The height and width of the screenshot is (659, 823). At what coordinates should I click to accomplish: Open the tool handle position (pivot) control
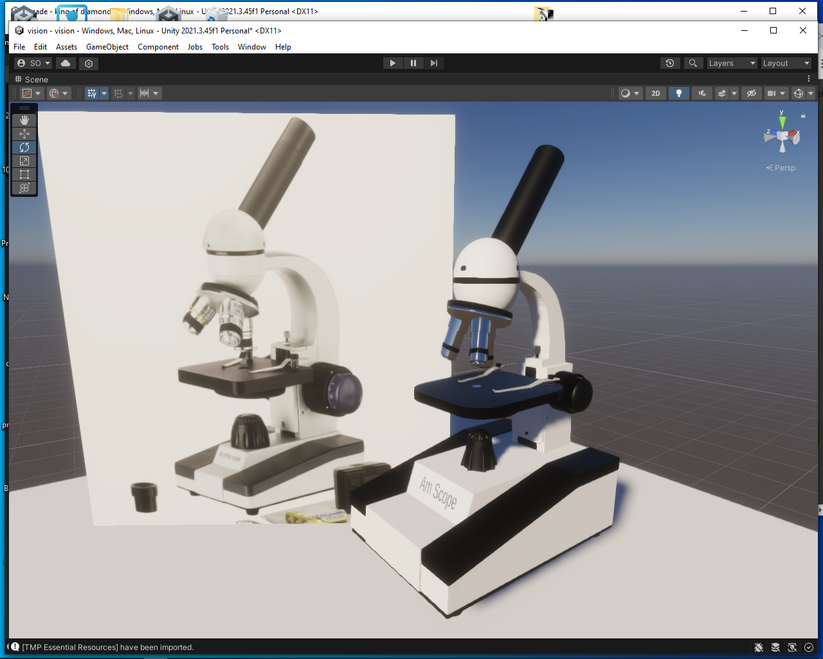click(32, 93)
